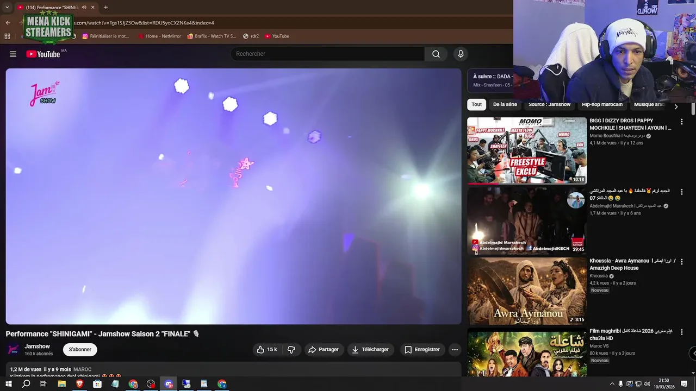Open options for the Film maghribi video
Viewport: 696px width, 391px height.
click(x=681, y=332)
